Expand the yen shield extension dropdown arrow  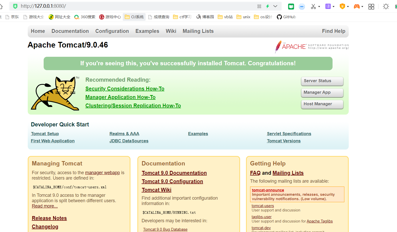point(348,7)
